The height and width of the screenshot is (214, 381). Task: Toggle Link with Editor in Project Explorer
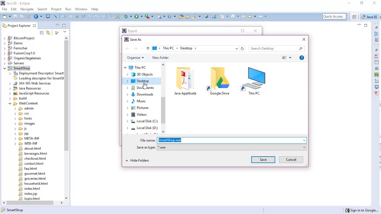[48, 33]
